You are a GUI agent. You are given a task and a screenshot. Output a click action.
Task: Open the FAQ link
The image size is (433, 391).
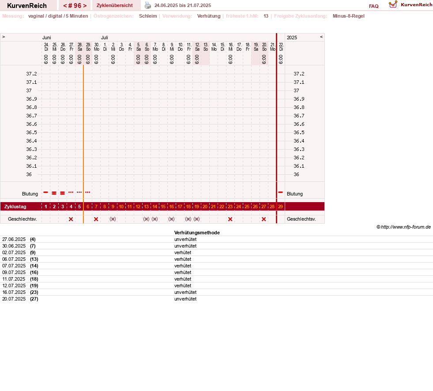coord(373,6)
